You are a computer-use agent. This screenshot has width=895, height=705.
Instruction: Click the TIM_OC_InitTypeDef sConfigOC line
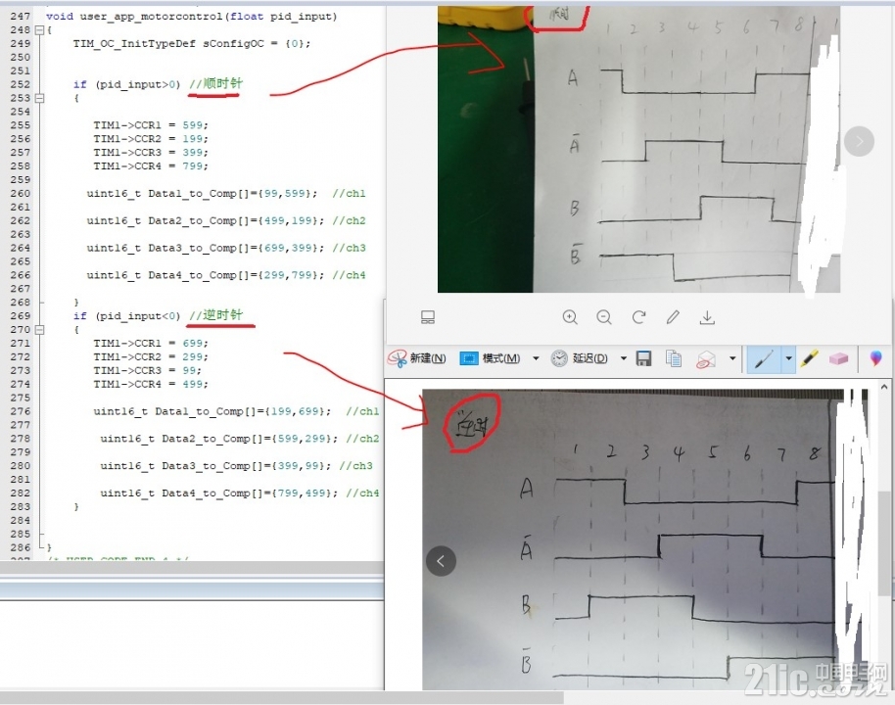tap(192, 44)
